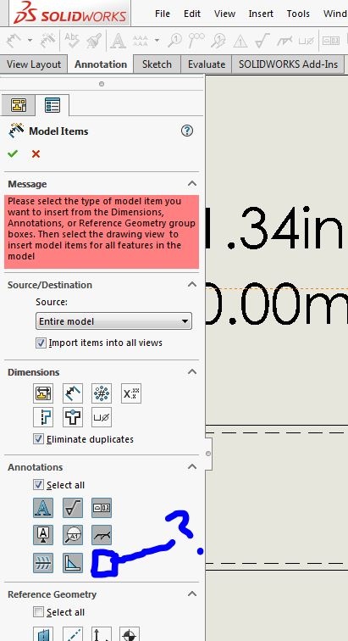Uncheck Import items into all views
348x641 pixels.
pyautogui.click(x=41, y=343)
